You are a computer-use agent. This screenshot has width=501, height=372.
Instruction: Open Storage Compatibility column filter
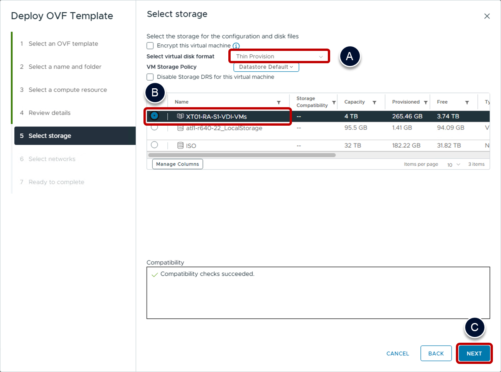[x=334, y=103]
